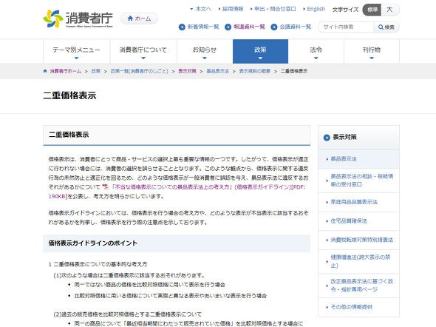Click the arrow icon beside 会議資料一覧
The height and width of the screenshot is (327, 436).
[274, 27]
